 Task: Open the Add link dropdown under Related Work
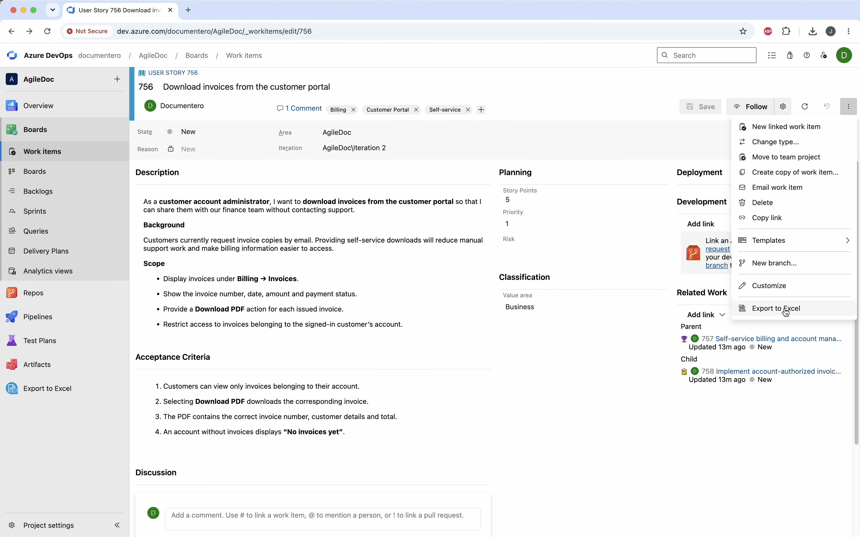point(706,315)
